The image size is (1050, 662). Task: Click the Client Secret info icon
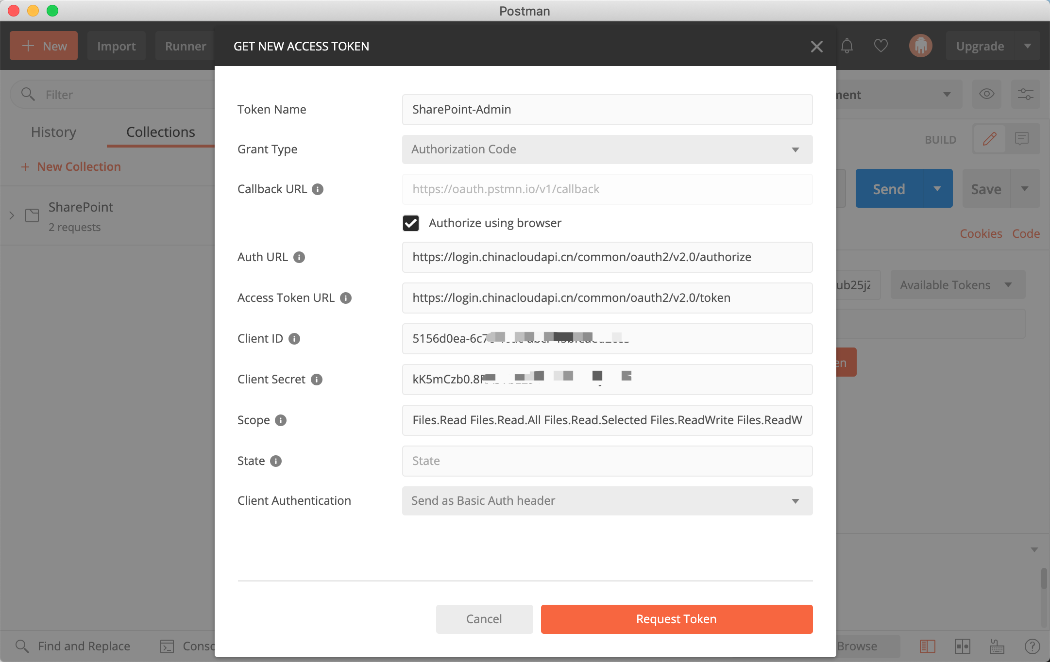click(317, 380)
